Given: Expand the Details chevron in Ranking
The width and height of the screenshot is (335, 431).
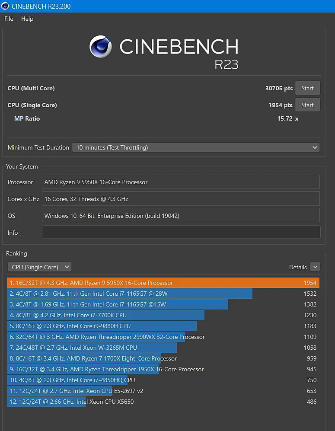Looking at the screenshot, I should coord(315,267).
